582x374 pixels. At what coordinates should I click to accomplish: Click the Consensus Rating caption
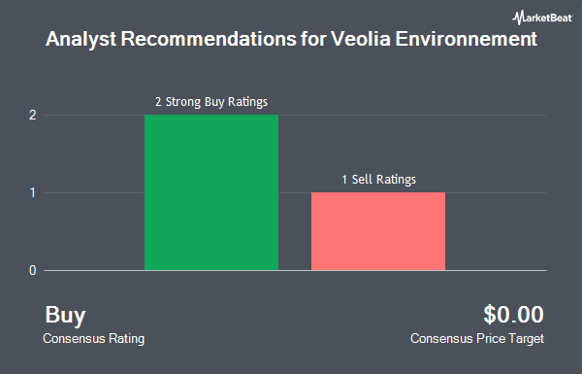click(x=93, y=339)
